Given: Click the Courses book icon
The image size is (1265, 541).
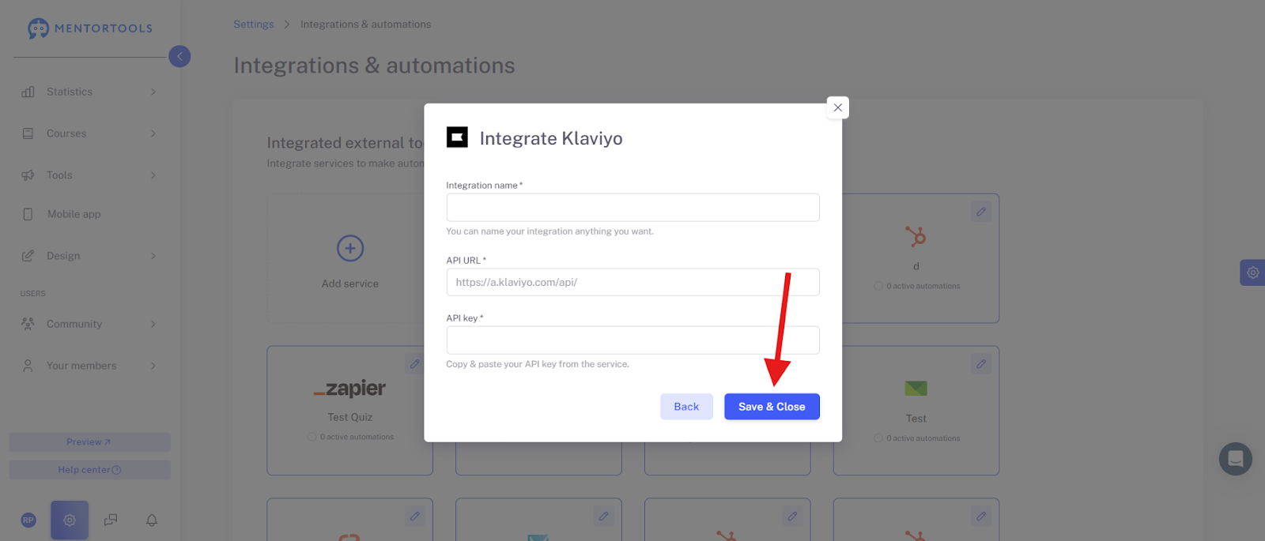Looking at the screenshot, I should pyautogui.click(x=28, y=133).
